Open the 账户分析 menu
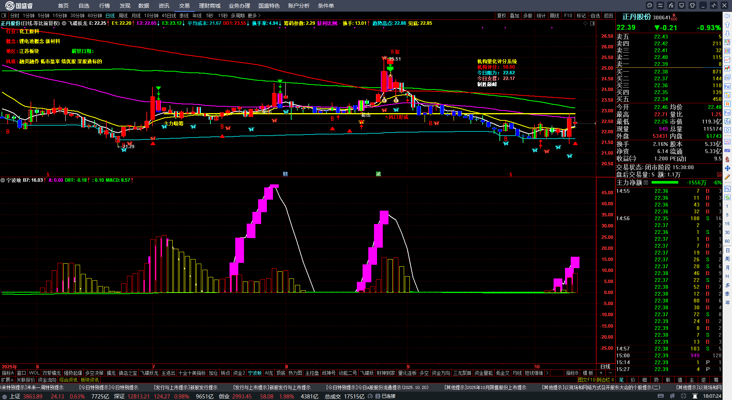The image size is (732, 400). pyautogui.click(x=299, y=6)
